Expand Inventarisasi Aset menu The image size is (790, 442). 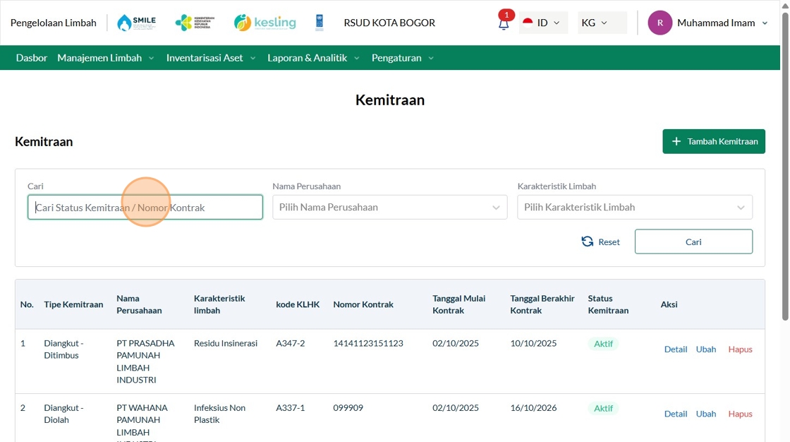211,58
